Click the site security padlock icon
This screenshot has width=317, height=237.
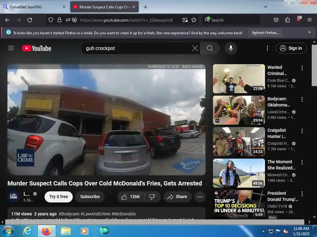59,20
